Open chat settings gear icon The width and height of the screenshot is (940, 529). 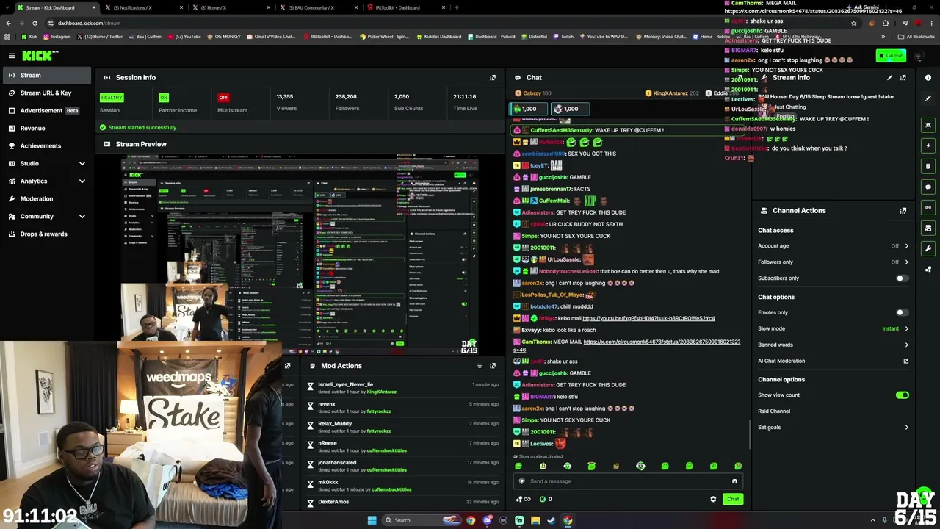pos(713,499)
